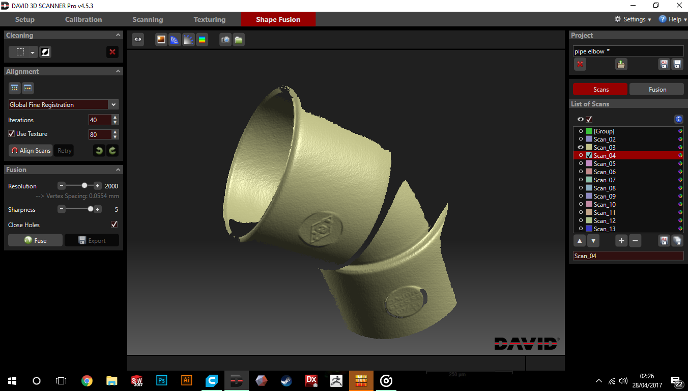Toggle the check-all checkbox above scan list
This screenshot has height=391, width=688.
point(589,119)
